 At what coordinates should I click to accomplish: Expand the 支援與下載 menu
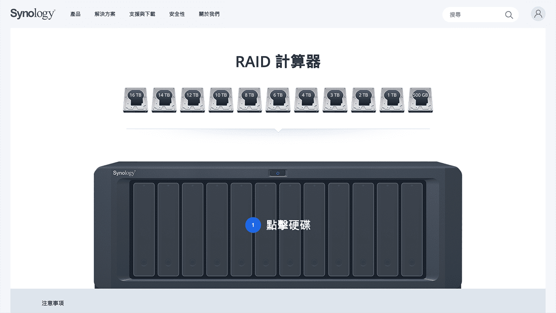(x=142, y=14)
